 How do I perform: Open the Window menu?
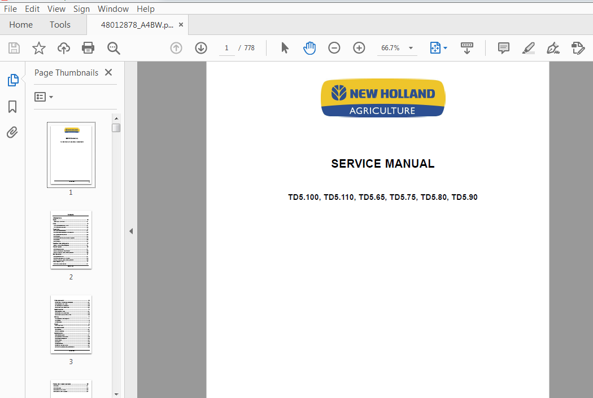pos(113,8)
